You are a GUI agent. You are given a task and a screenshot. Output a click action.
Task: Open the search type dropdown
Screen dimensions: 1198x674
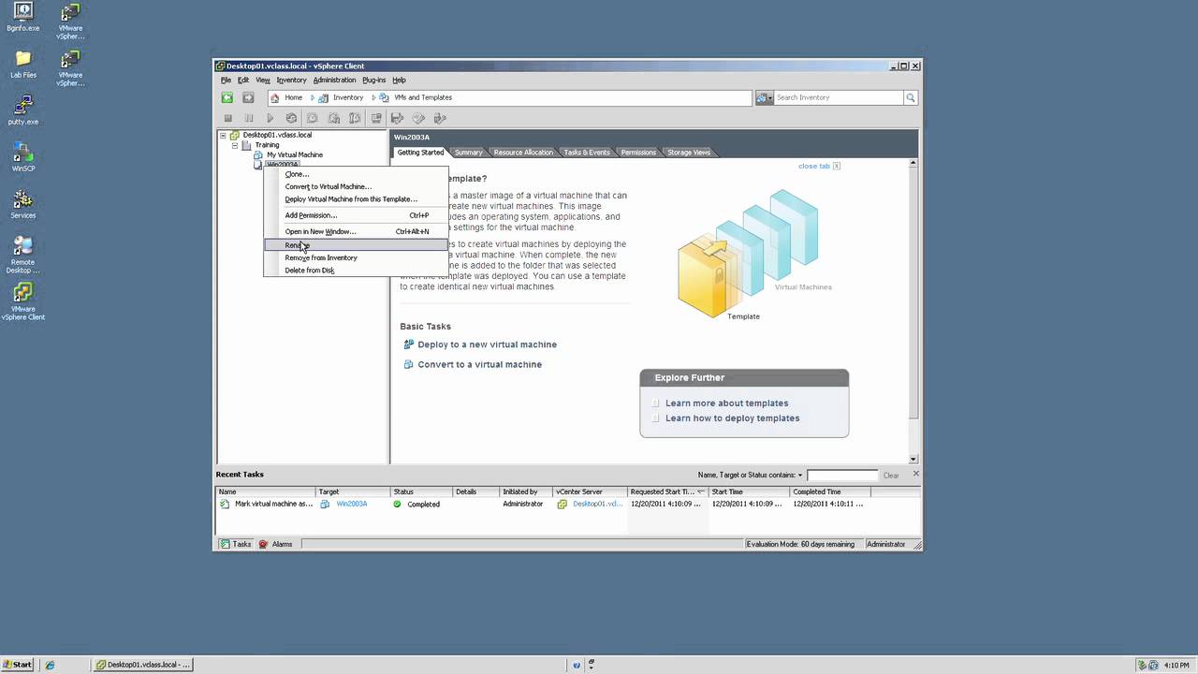pyautogui.click(x=764, y=97)
